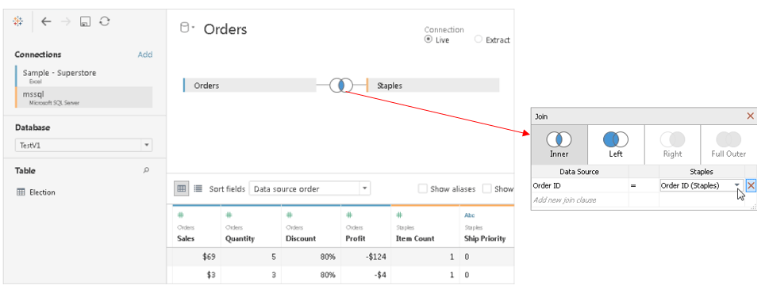Click the Item Count column header
Screen dimensions: 769x289
415,238
